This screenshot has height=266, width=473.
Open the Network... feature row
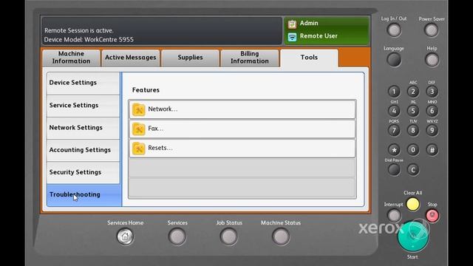(x=242, y=109)
